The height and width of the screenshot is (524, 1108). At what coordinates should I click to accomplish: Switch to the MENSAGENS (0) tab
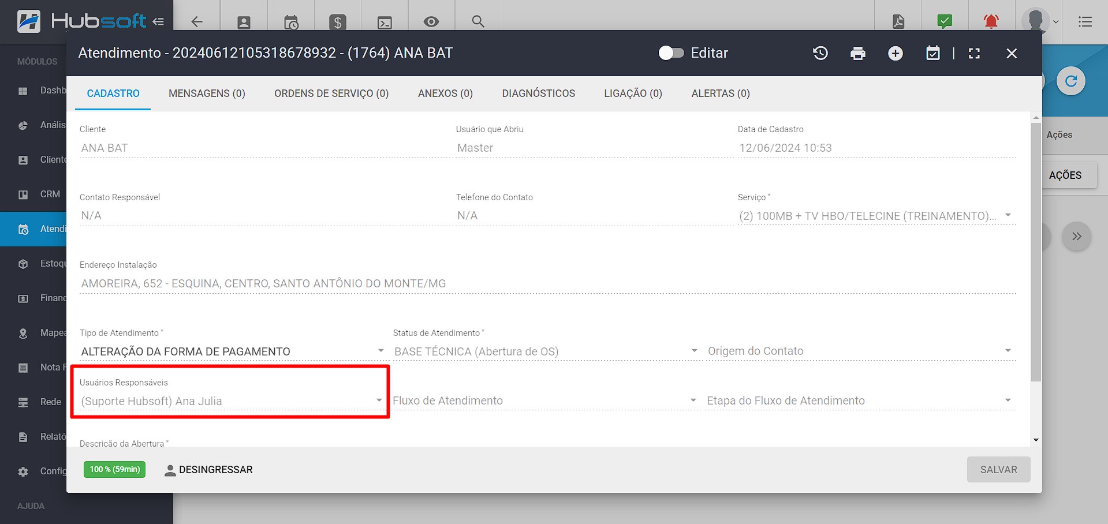tap(207, 93)
